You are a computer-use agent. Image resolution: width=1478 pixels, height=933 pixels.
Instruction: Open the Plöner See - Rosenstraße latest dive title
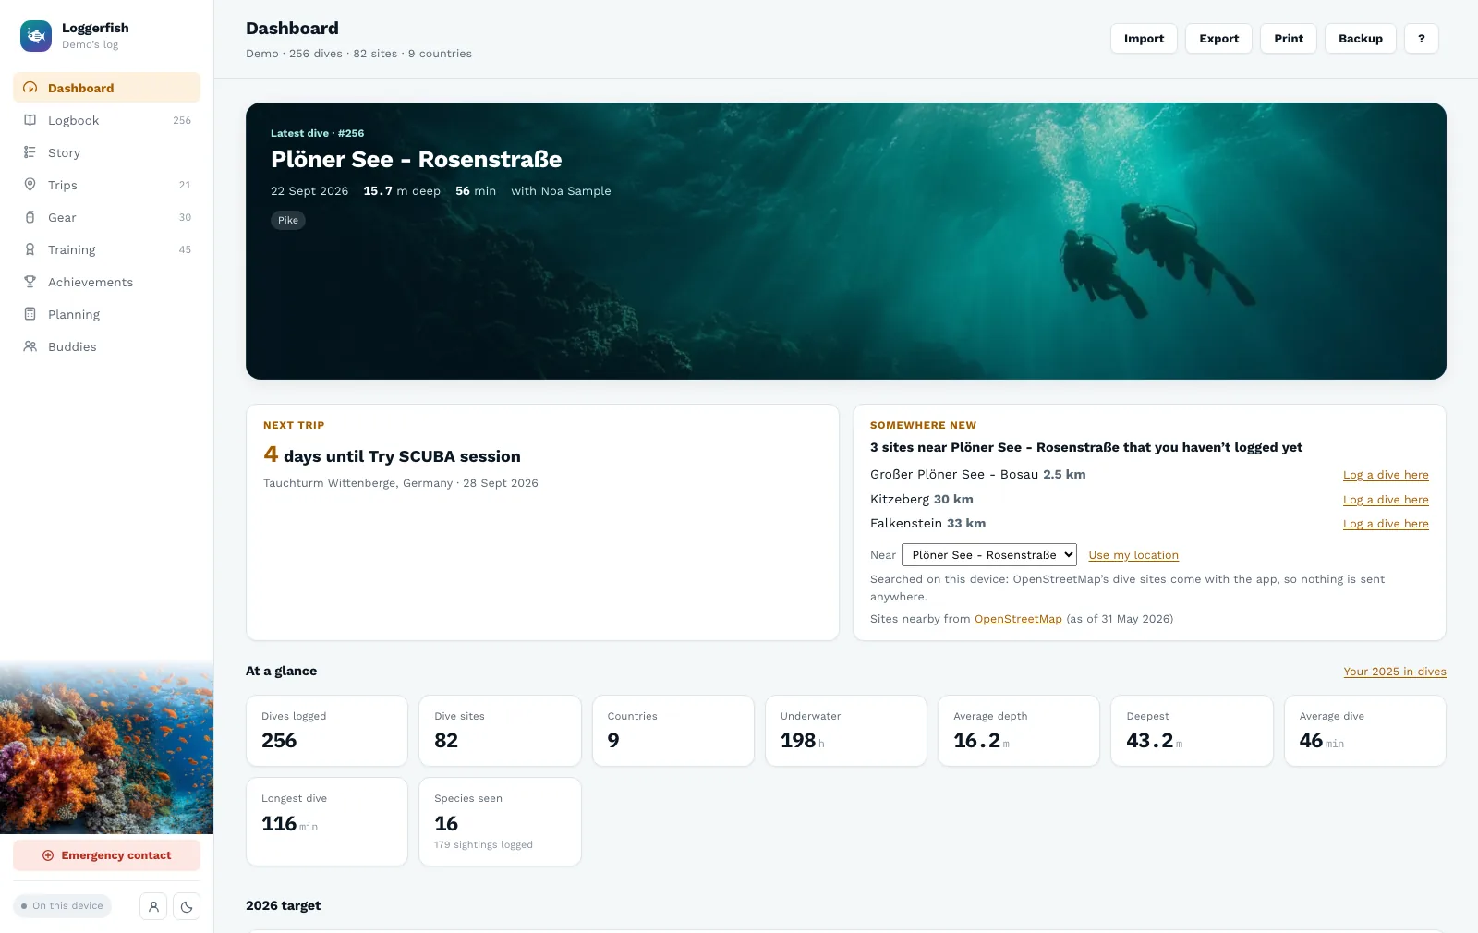[x=416, y=159]
